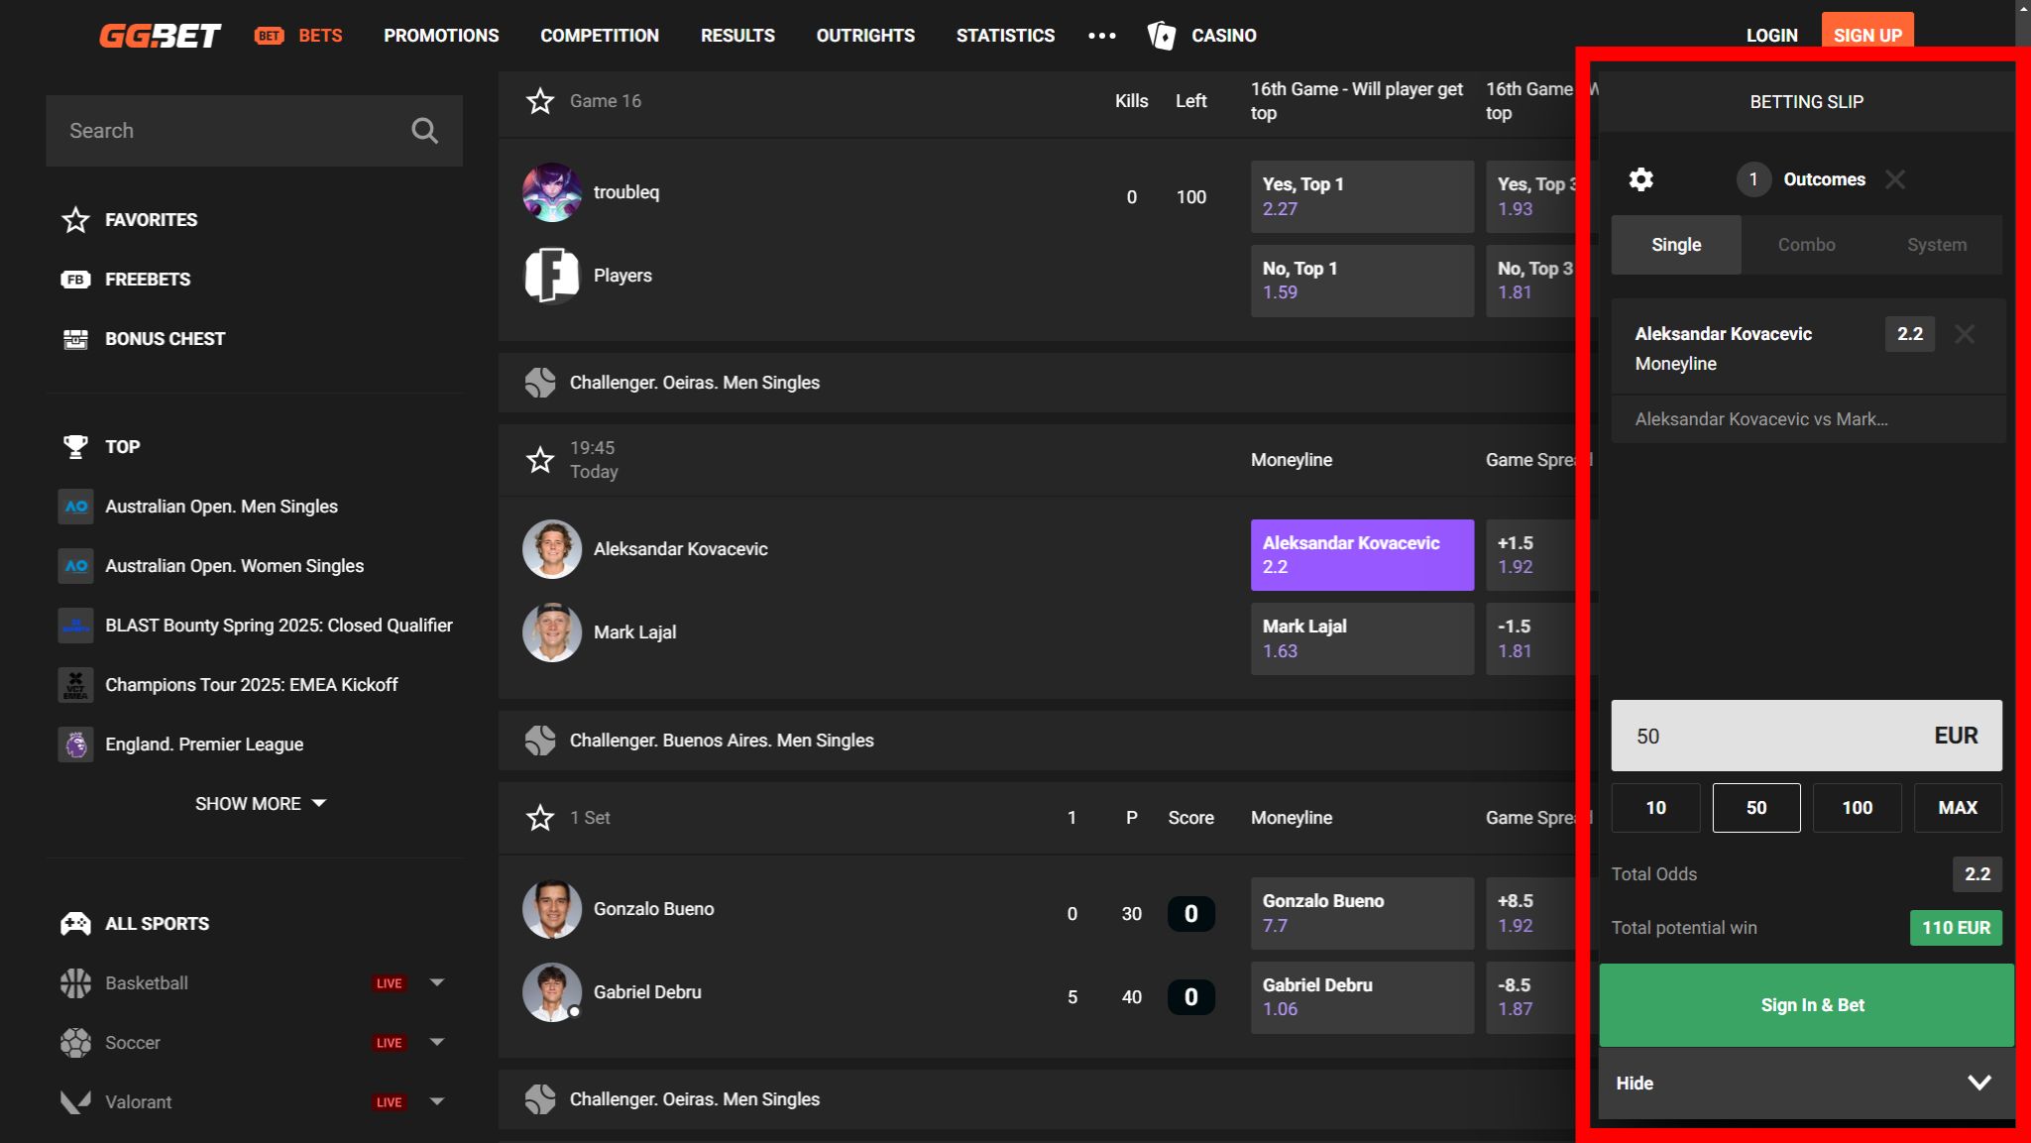
Task: Open the TOP trophy section
Action: coord(101,447)
